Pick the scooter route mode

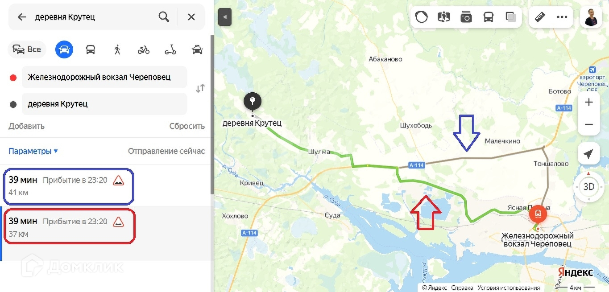pyautogui.click(x=170, y=49)
